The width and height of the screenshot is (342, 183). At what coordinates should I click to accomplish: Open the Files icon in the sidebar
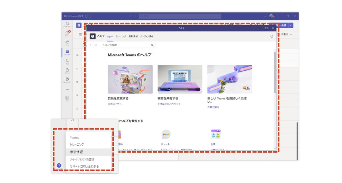(x=67, y=70)
